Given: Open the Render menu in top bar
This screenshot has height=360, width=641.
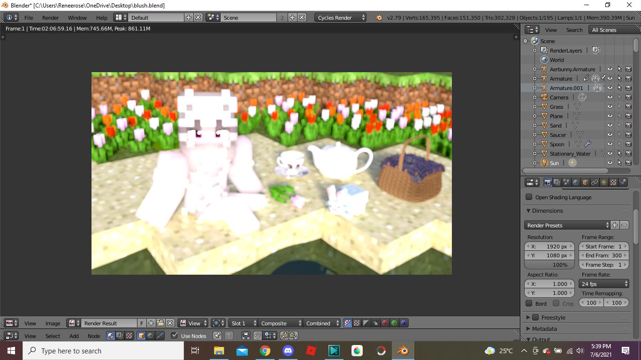Looking at the screenshot, I should click(50, 17).
